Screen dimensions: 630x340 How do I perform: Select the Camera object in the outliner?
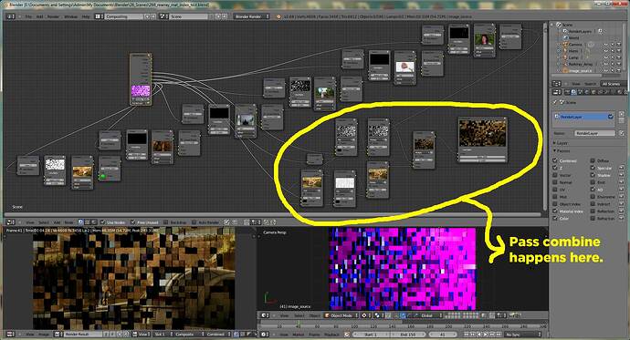[x=575, y=45]
